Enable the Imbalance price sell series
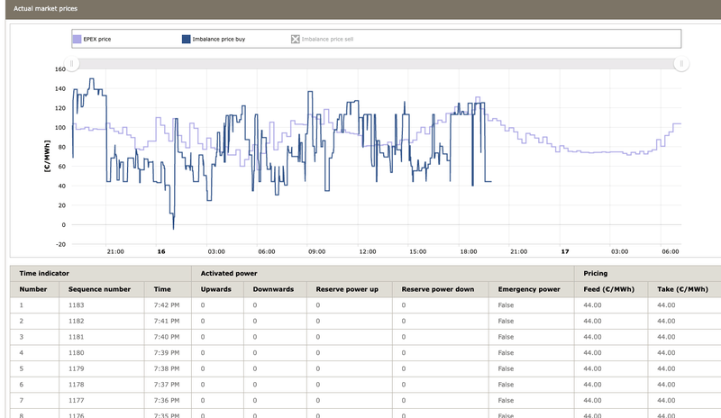Screen dimensions: 721x418 coord(295,40)
